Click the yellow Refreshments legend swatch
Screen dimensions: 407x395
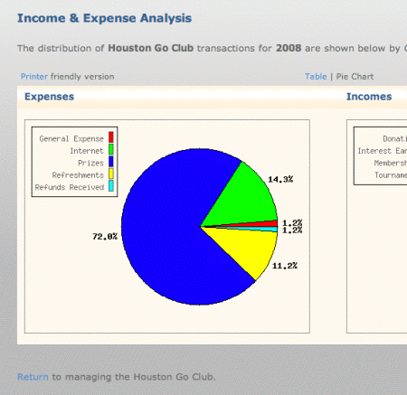coord(111,174)
